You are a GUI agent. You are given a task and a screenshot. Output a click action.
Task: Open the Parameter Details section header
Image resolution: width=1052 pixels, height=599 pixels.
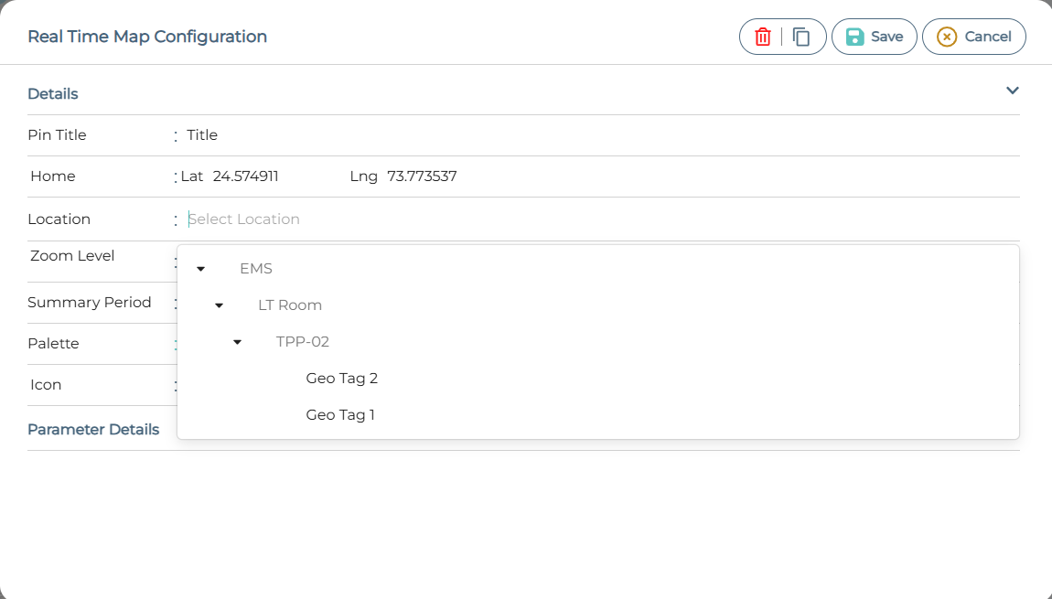(x=93, y=430)
